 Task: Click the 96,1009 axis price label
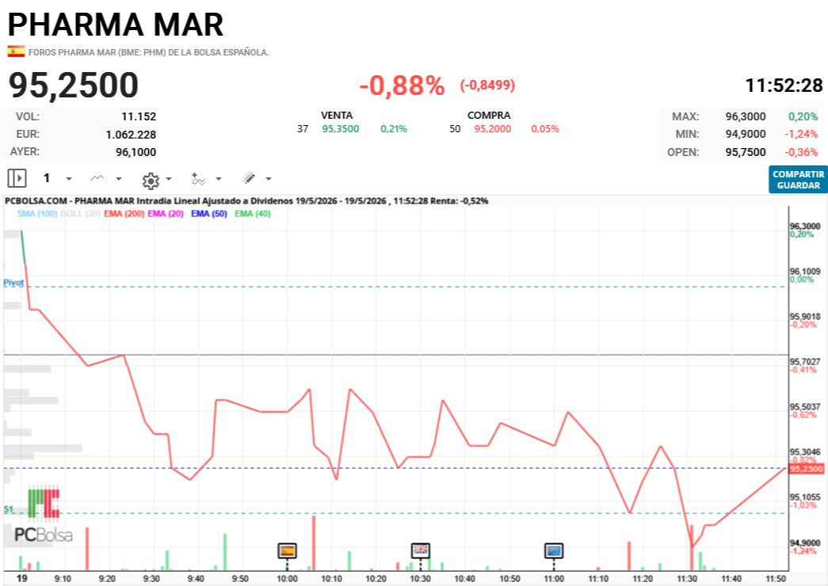pyautogui.click(x=805, y=272)
